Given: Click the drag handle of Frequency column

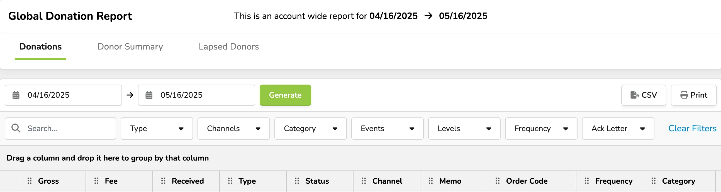Looking at the screenshot, I should coord(587,181).
